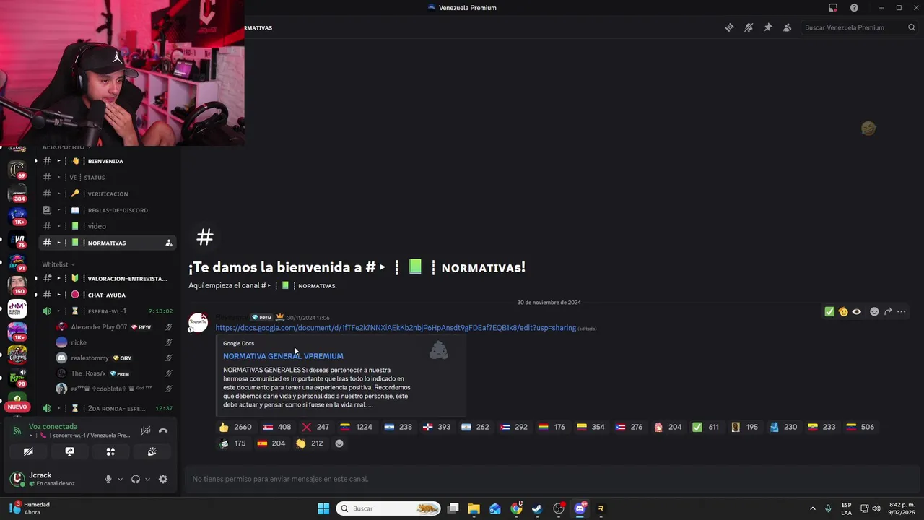The height and width of the screenshot is (520, 924).
Task: Open the Google Docs sharing URL link
Action: (396, 328)
